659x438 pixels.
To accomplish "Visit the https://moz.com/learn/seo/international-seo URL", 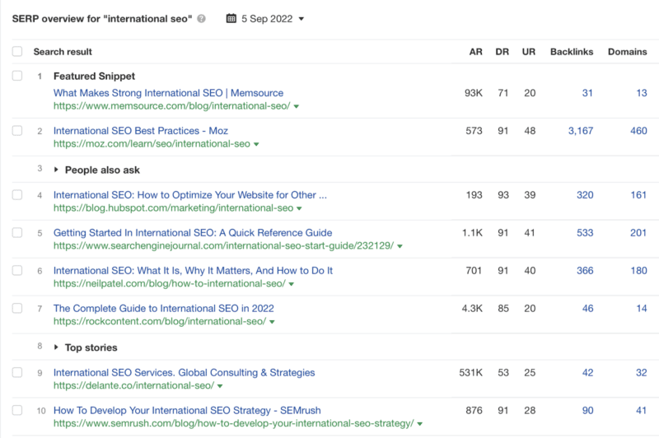I will [152, 143].
